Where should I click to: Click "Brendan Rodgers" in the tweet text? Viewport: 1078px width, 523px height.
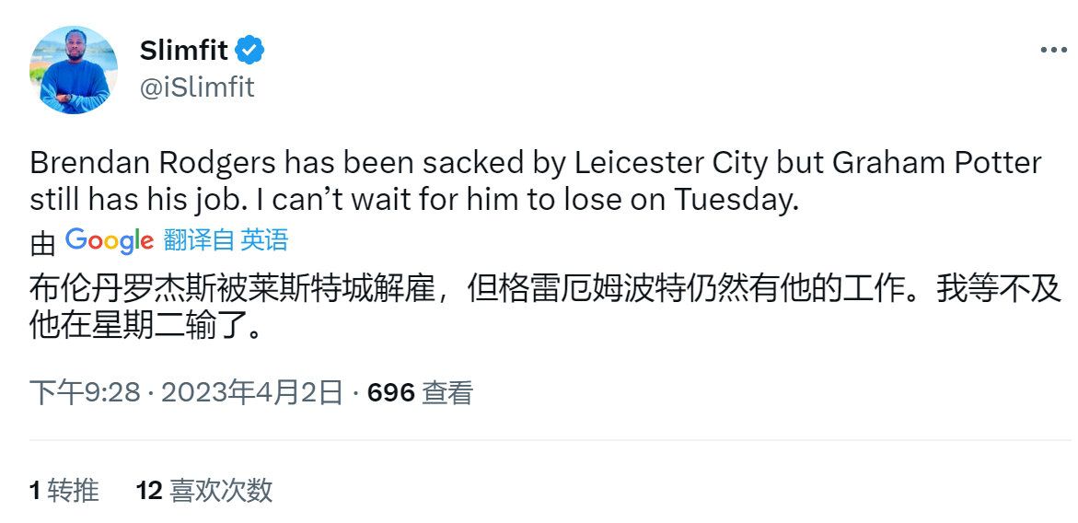153,164
